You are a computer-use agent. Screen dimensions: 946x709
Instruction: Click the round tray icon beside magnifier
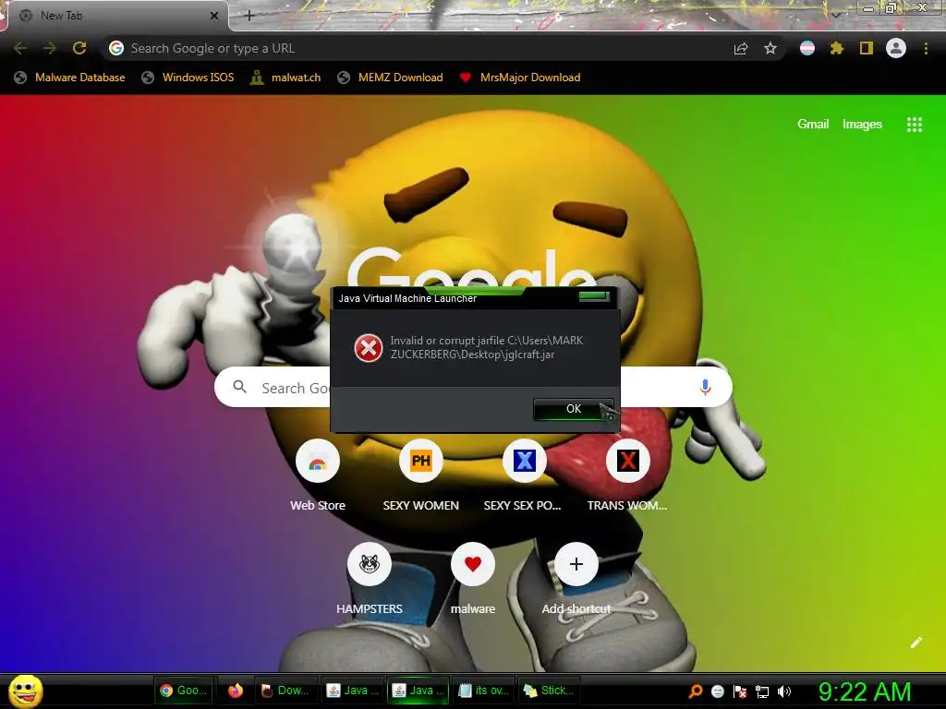[x=718, y=691]
